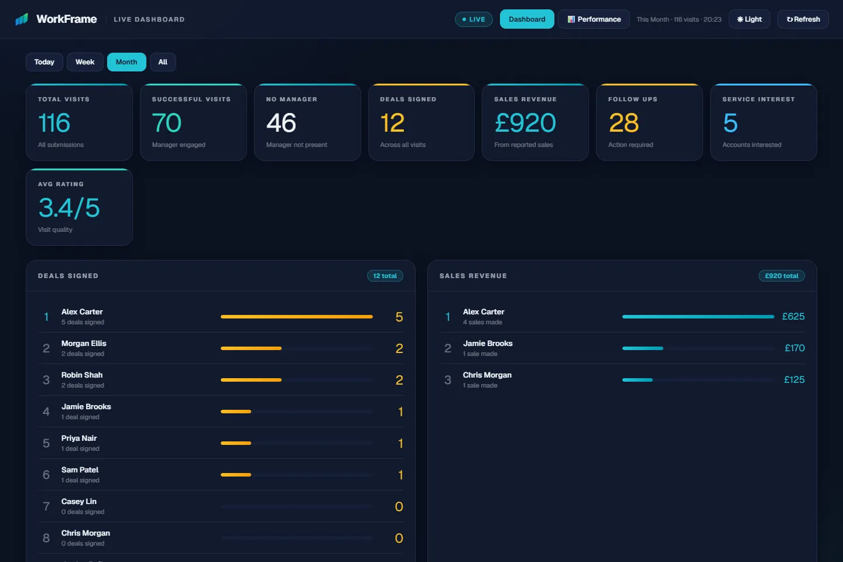Click the This Month visits status text
The height and width of the screenshot is (562, 843).
(x=679, y=19)
